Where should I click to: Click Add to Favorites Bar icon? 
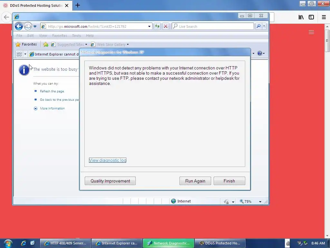[x=46, y=45]
